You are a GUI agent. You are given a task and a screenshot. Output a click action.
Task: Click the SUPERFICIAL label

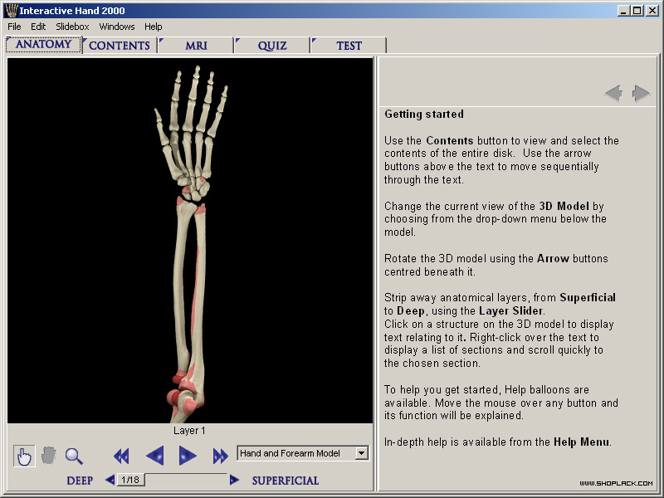286,481
